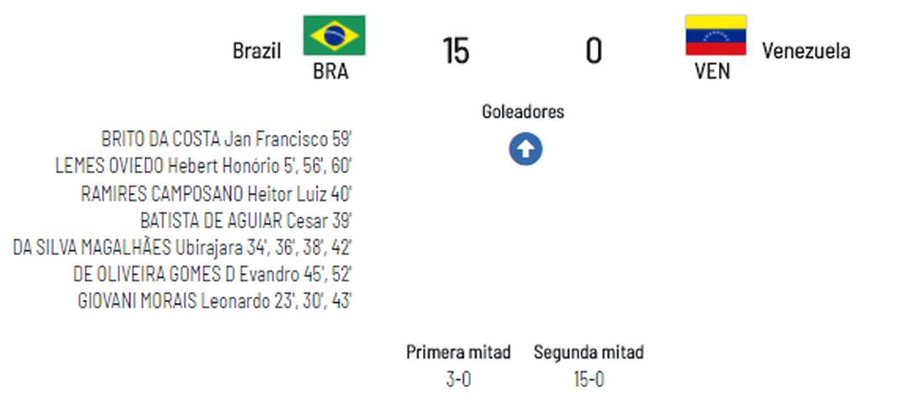Select scorer LEMES OVIEDO Hebert Honório
The width and height of the screenshot is (908, 404).
203,166
